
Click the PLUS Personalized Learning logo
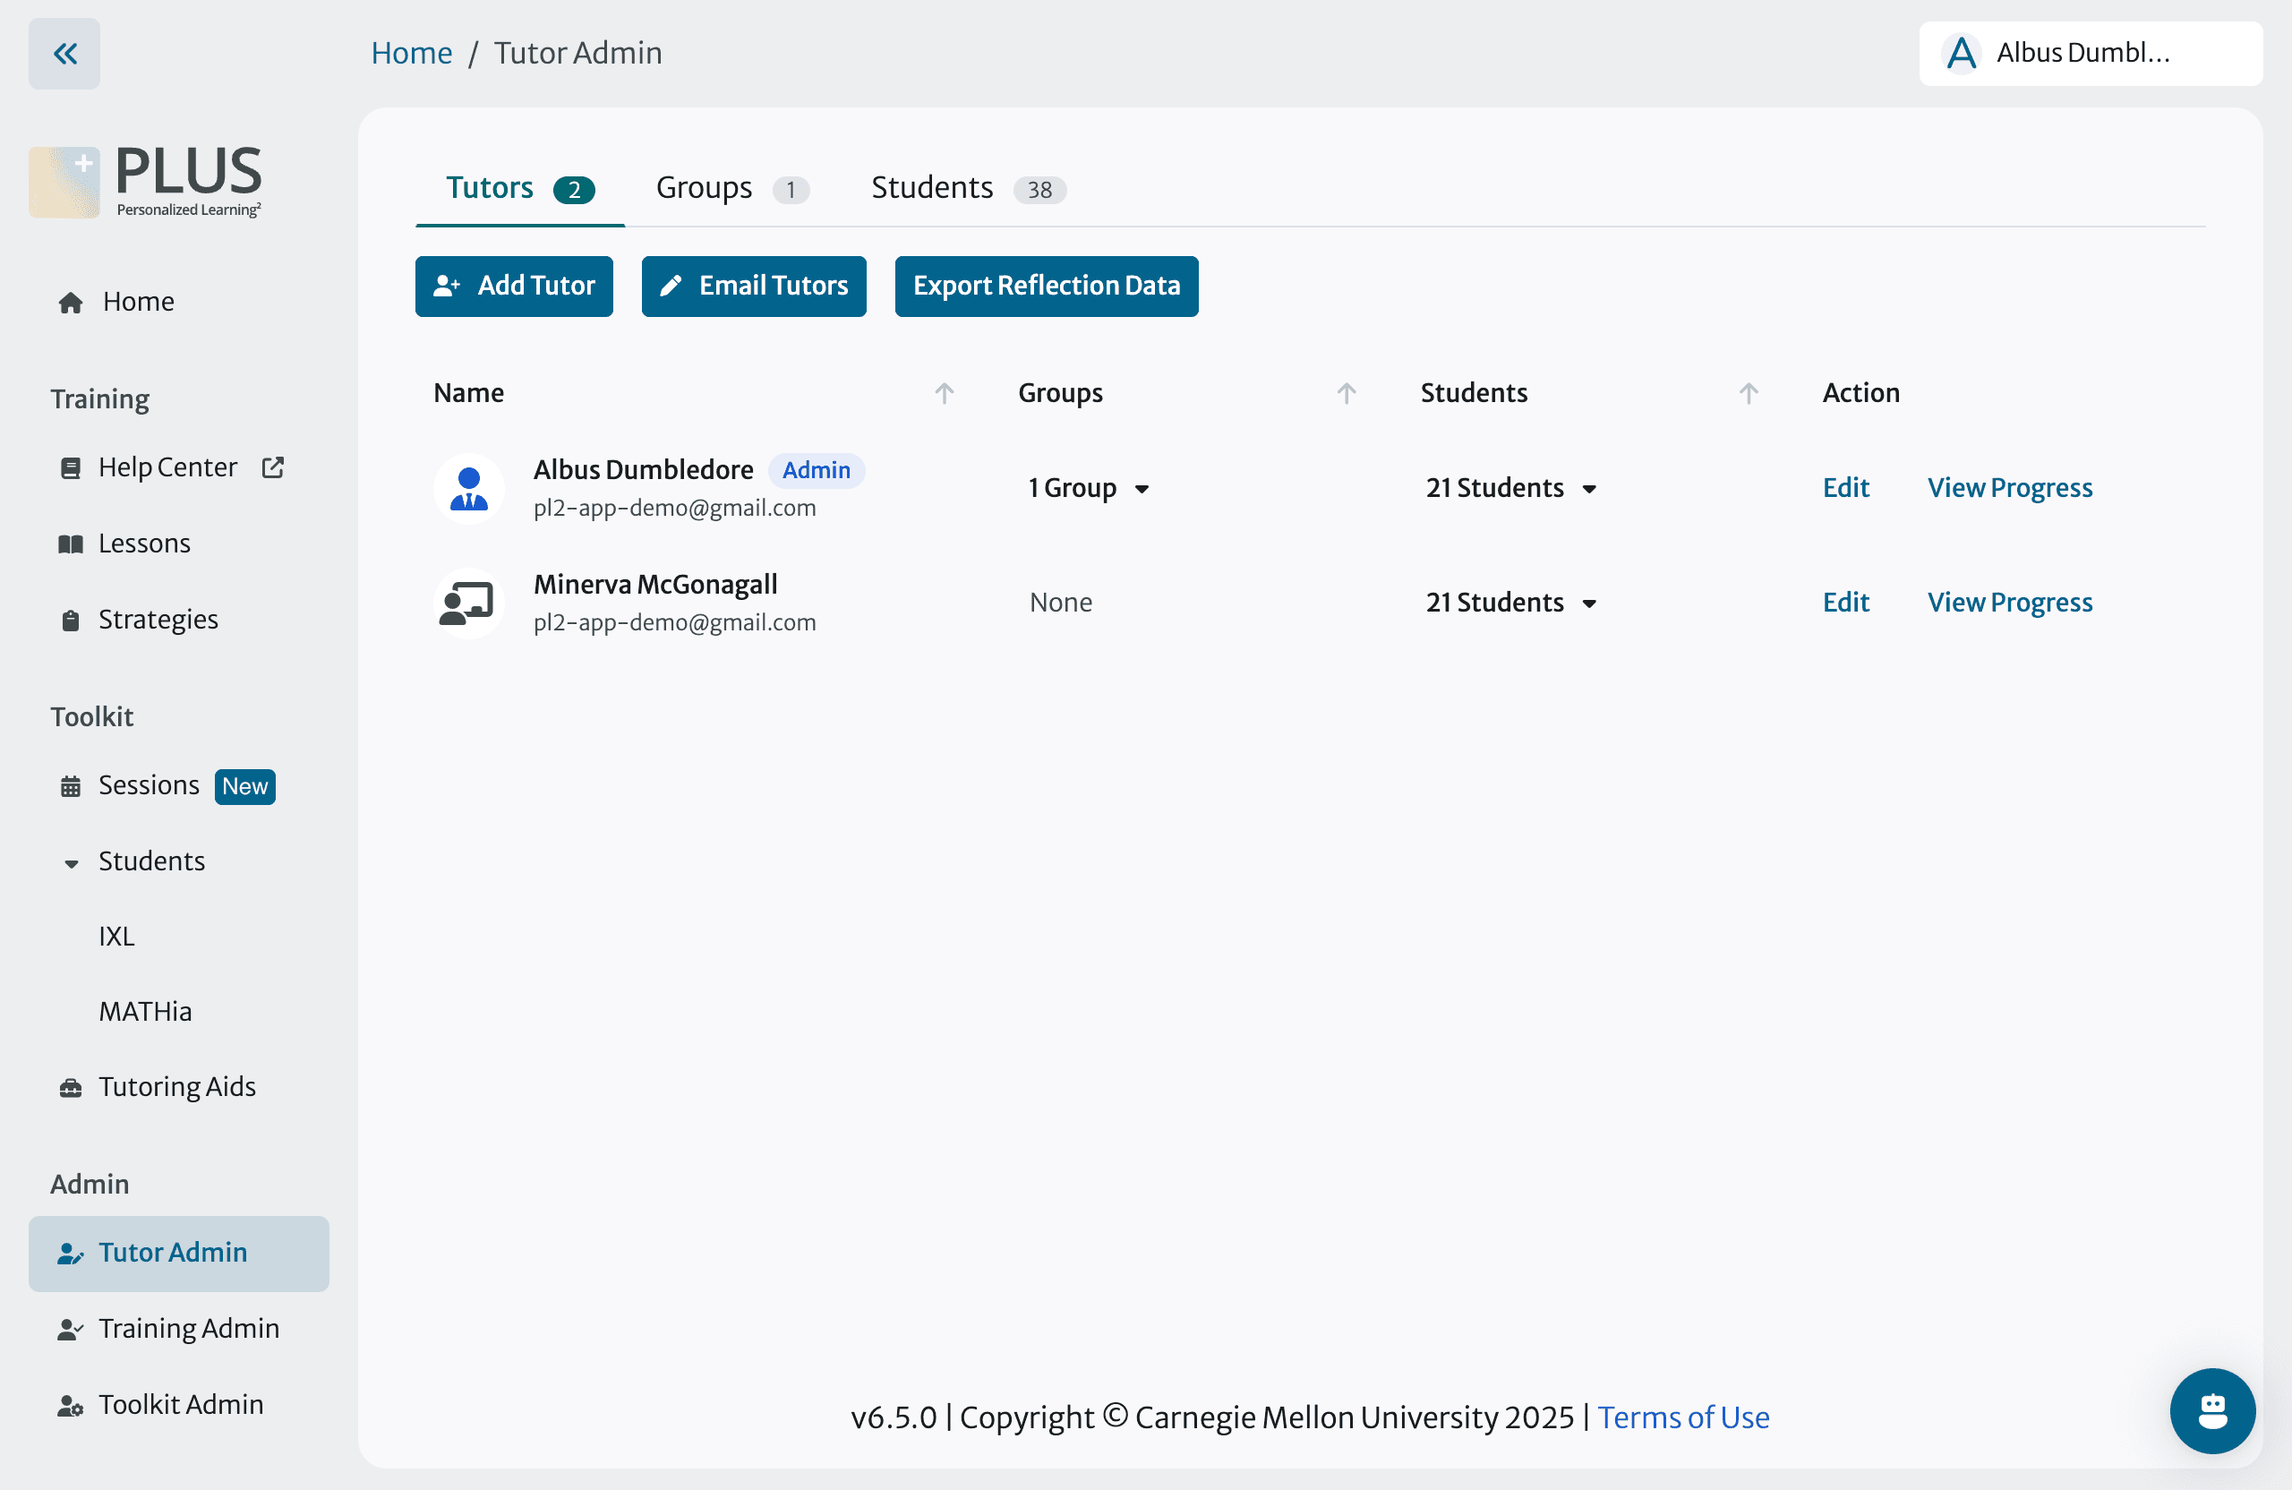146,182
